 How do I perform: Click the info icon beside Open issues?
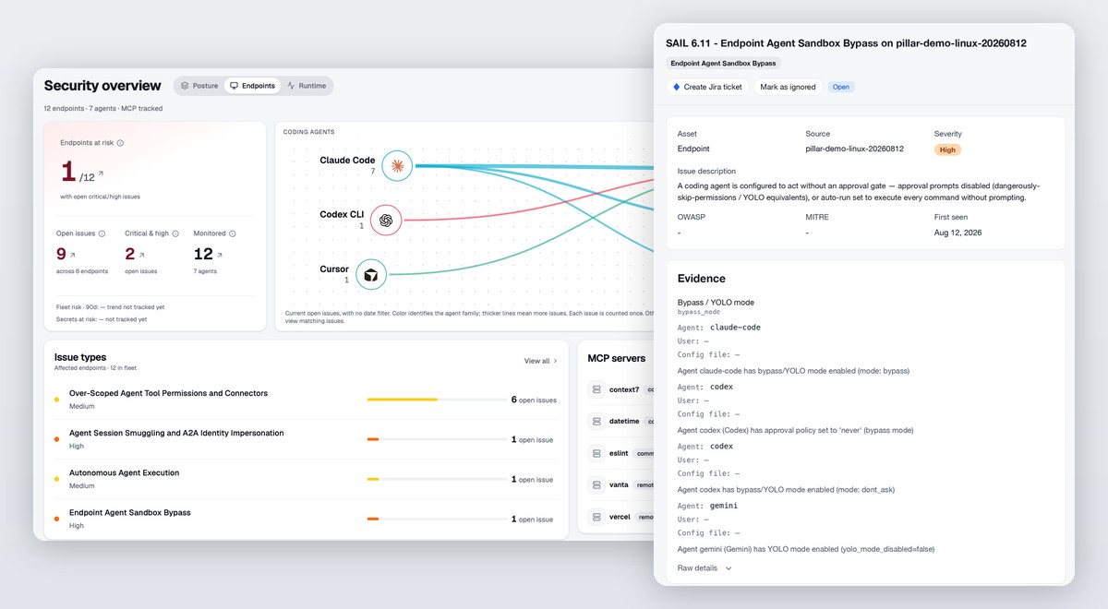pos(102,233)
